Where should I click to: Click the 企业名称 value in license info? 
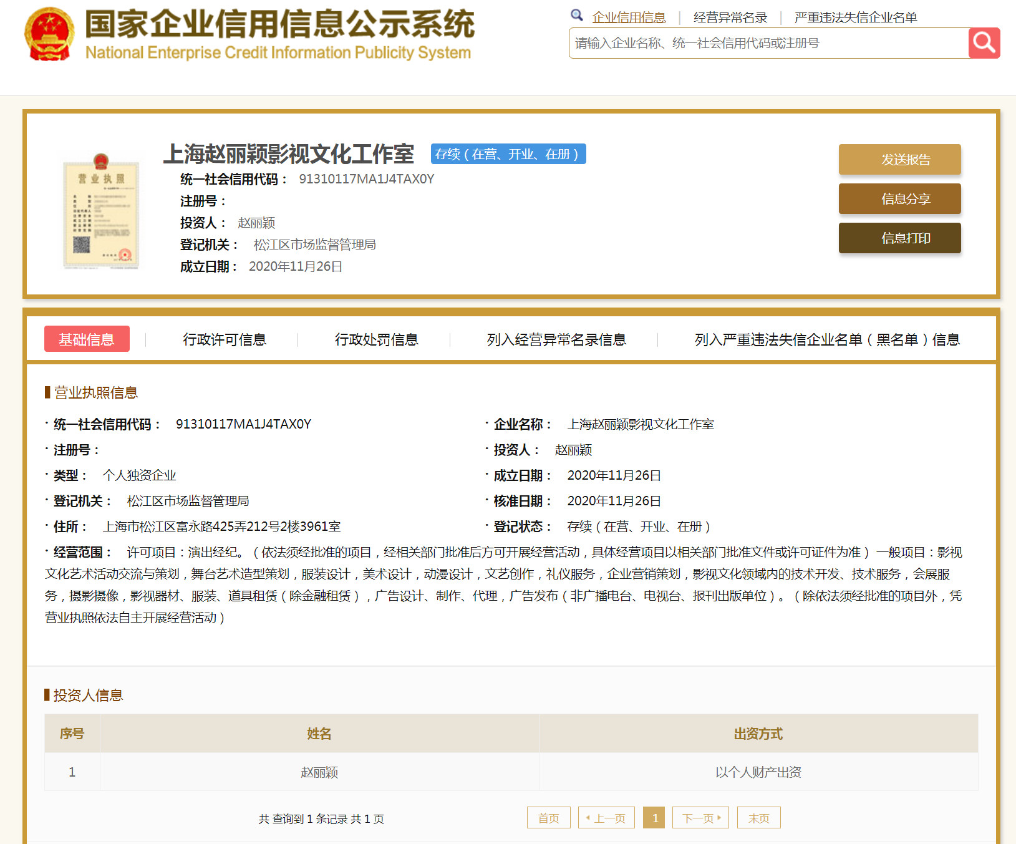click(x=641, y=424)
